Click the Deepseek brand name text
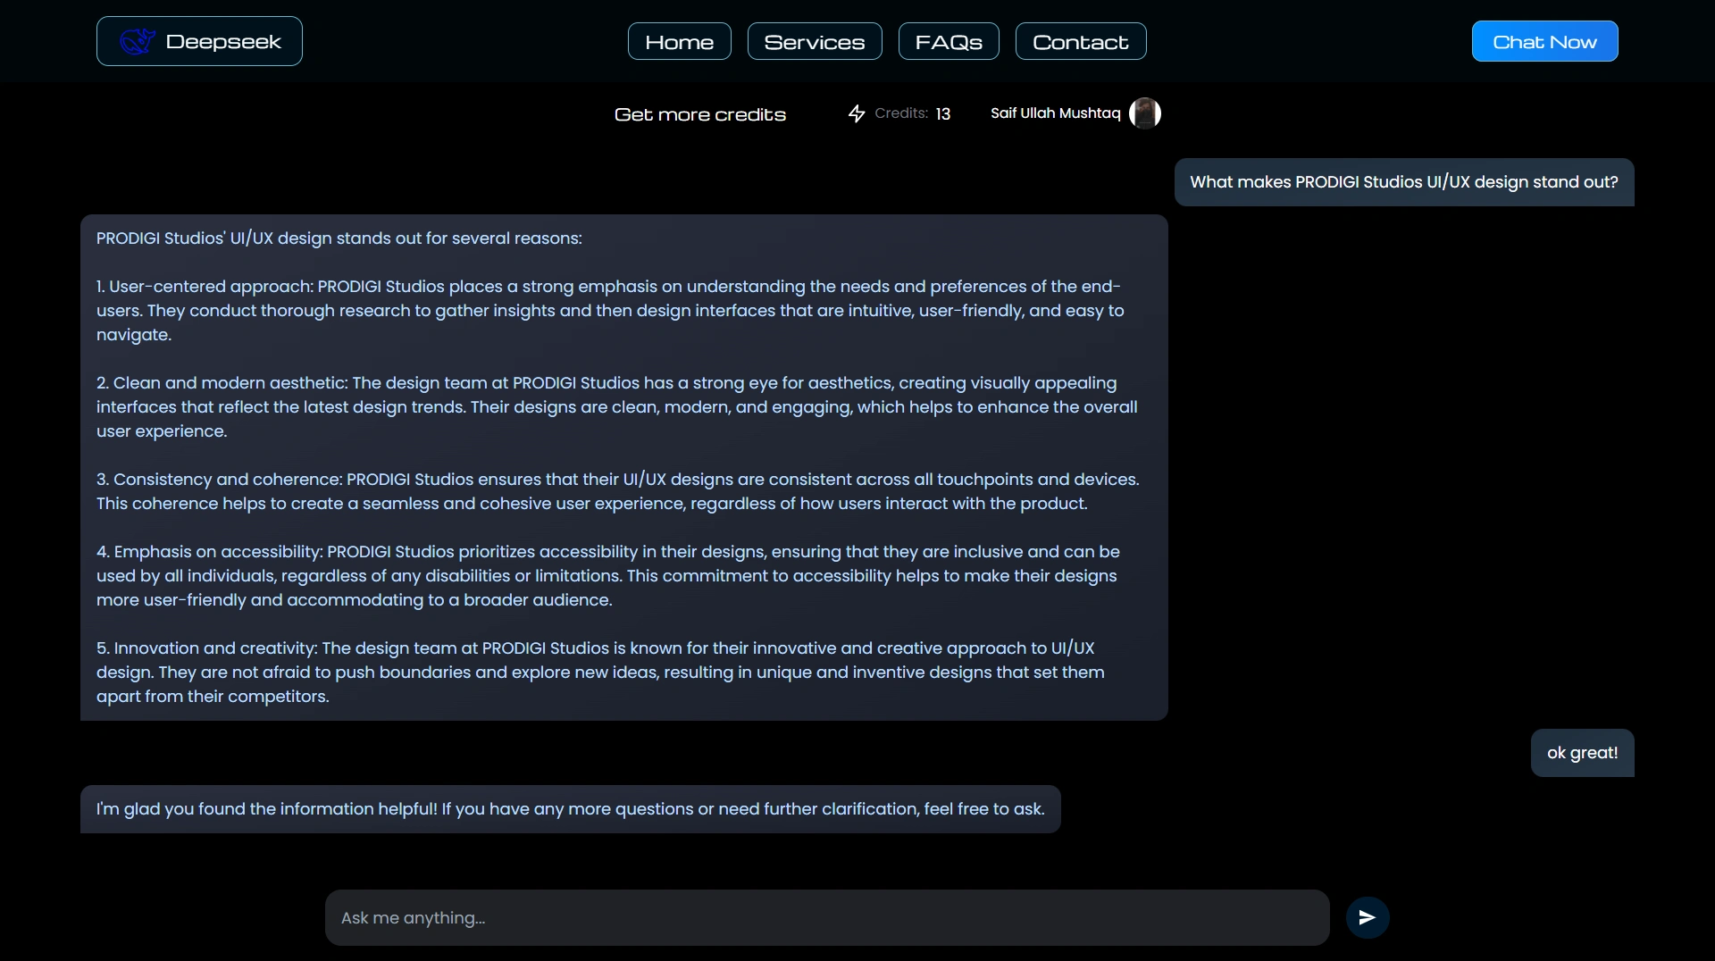Screen dimensions: 1715x961 click(x=223, y=41)
